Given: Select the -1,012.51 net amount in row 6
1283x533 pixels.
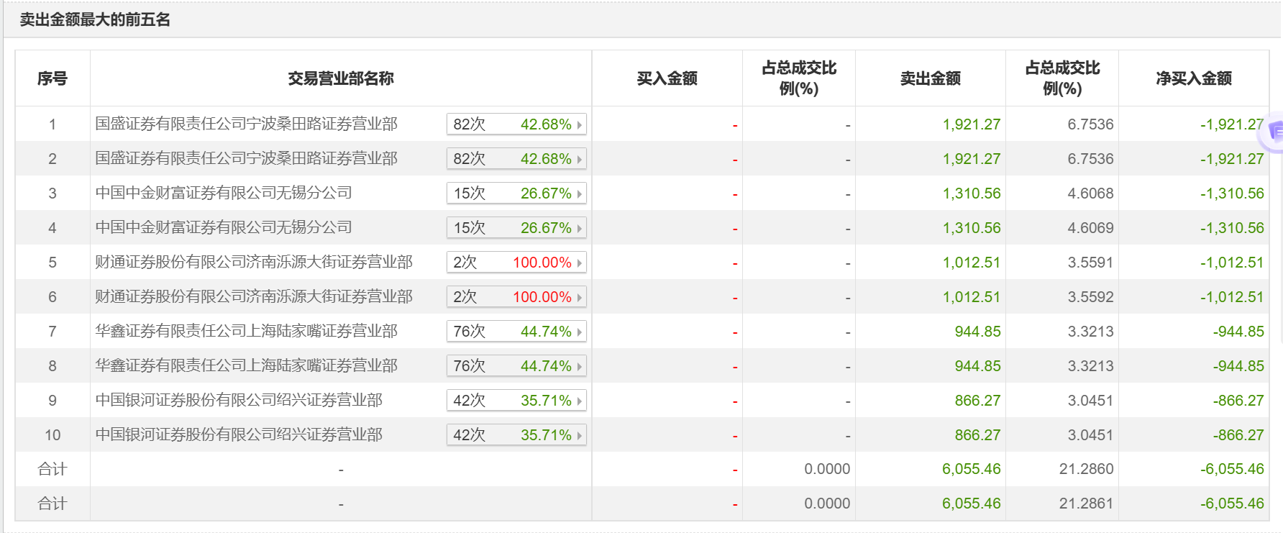Looking at the screenshot, I should click(x=1232, y=296).
